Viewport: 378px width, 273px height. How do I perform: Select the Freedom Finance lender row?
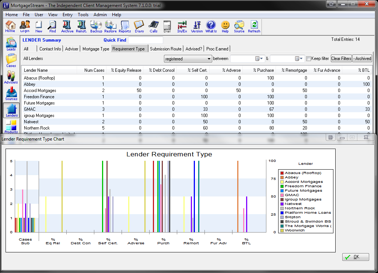[x=196, y=97]
